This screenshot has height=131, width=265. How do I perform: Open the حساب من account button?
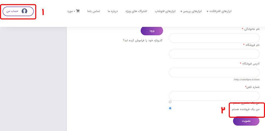click(x=18, y=11)
